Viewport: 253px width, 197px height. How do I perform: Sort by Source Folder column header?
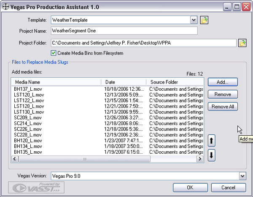click(175, 82)
